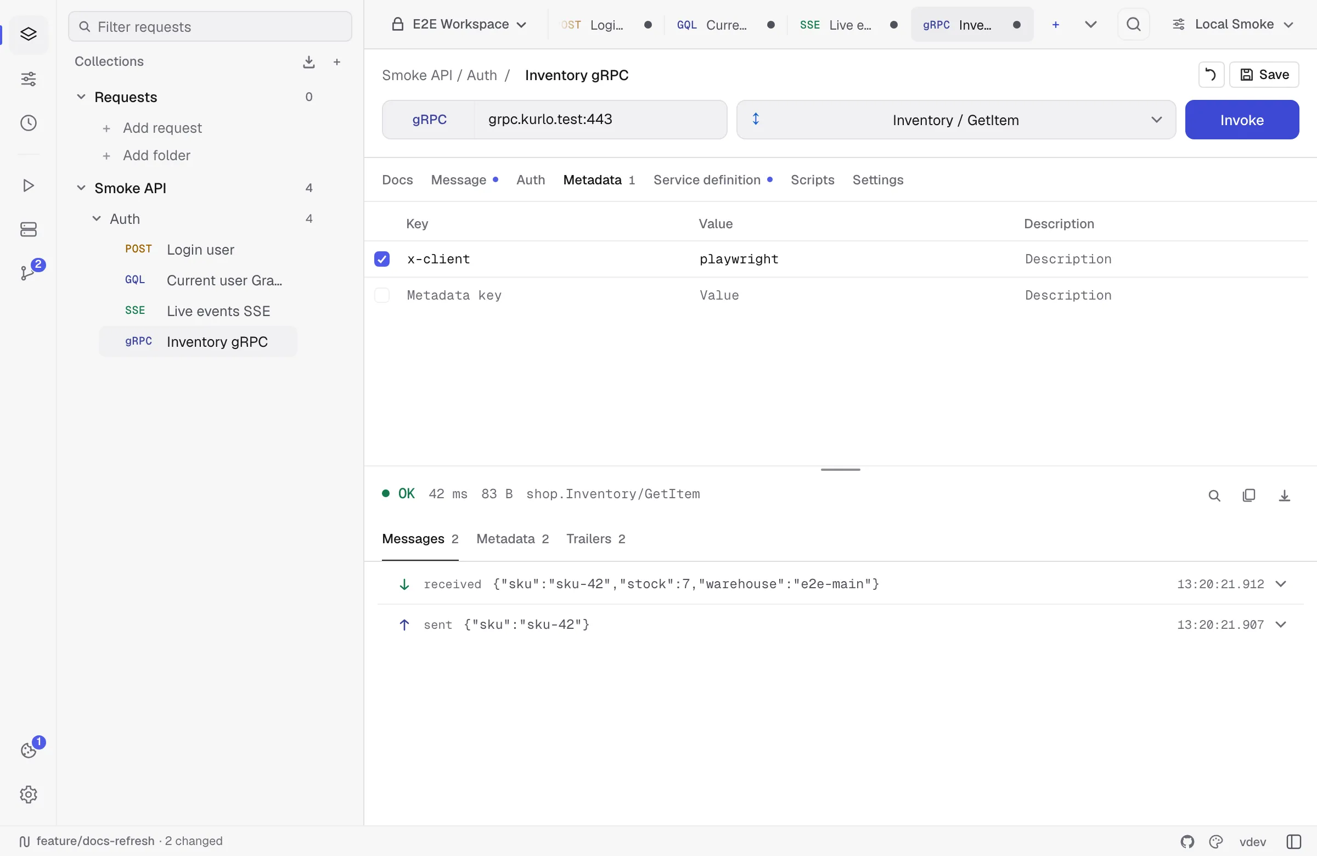This screenshot has width=1317, height=856.
Task: Click the Save button
Action: pos(1263,75)
